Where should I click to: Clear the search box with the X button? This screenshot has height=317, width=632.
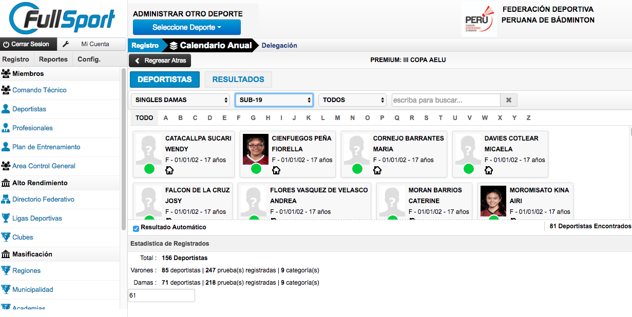click(x=508, y=100)
